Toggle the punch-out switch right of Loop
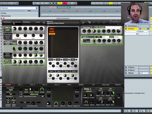The height and width of the screenshot is (114, 152). click(115, 3)
